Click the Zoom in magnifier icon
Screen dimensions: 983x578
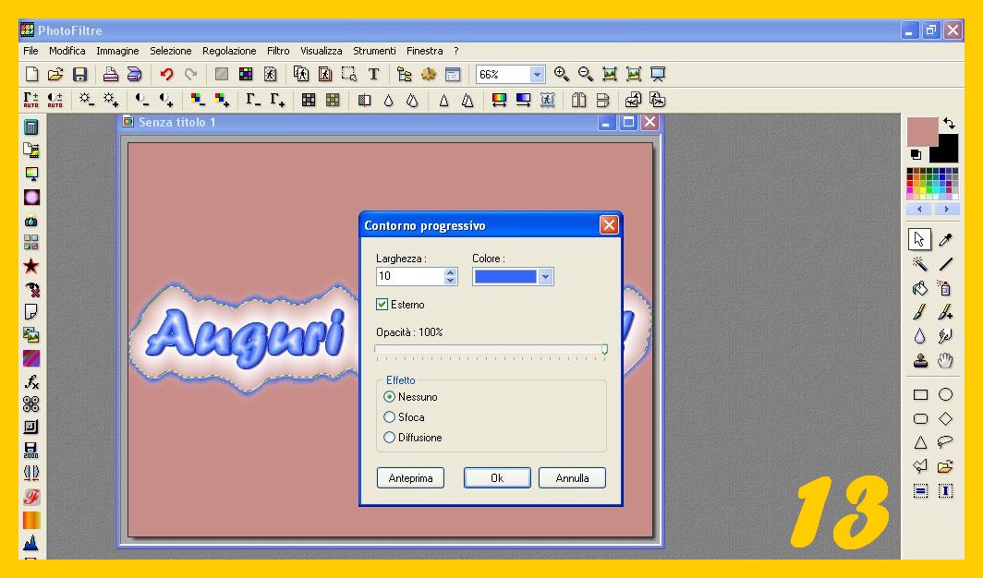tap(562, 75)
